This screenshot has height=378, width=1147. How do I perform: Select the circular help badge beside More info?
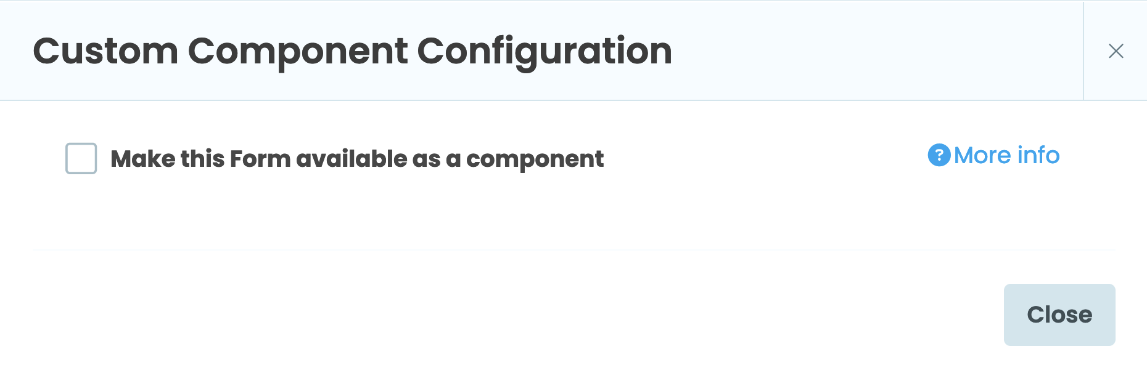click(x=939, y=156)
